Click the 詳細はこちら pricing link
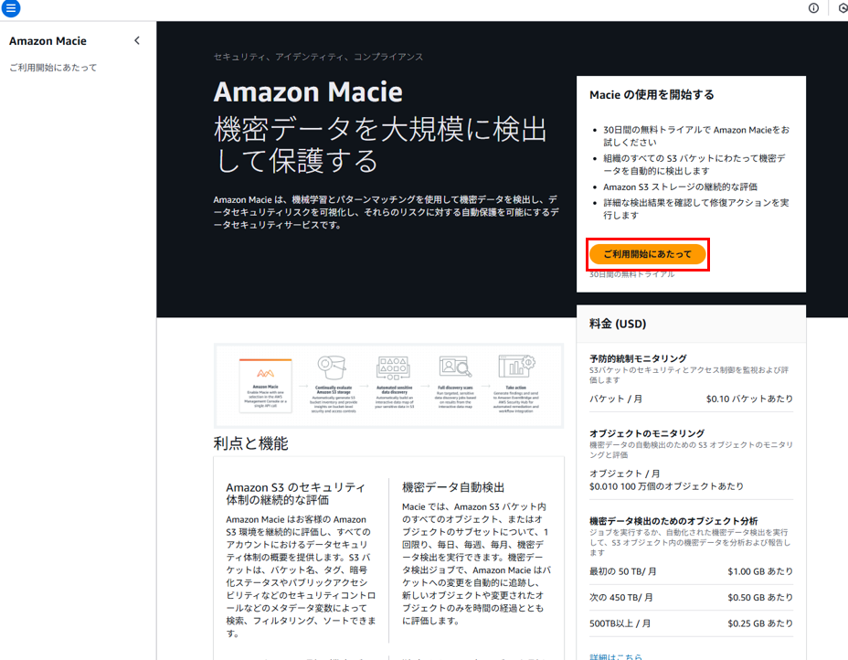 [x=616, y=656]
